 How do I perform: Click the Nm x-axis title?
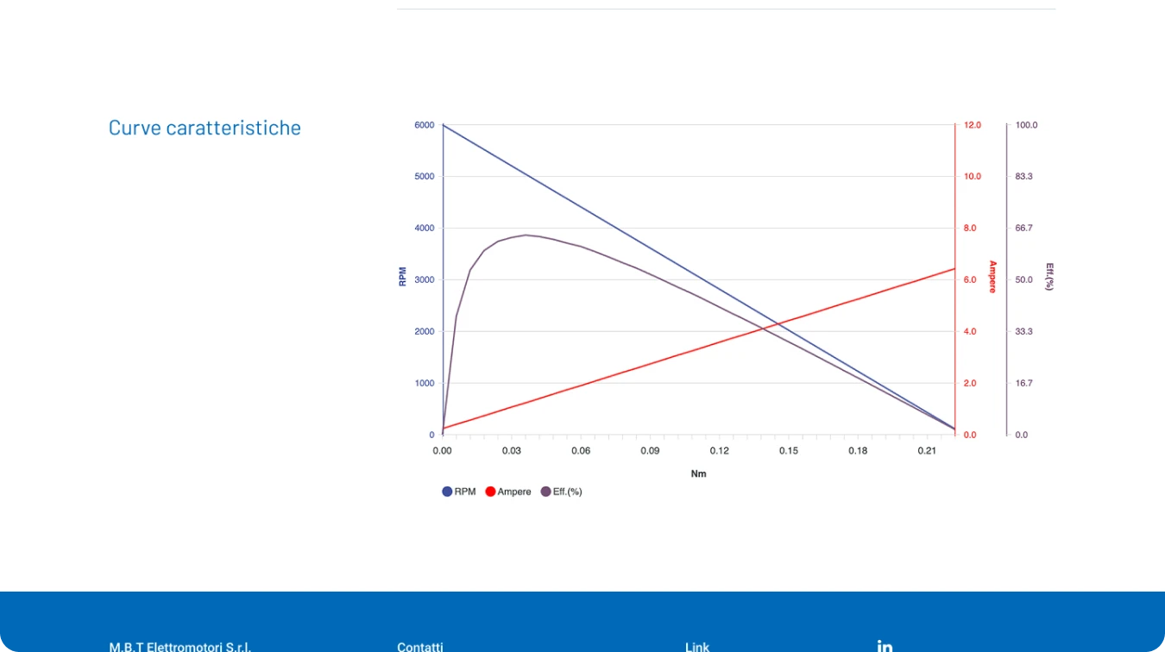(x=698, y=473)
